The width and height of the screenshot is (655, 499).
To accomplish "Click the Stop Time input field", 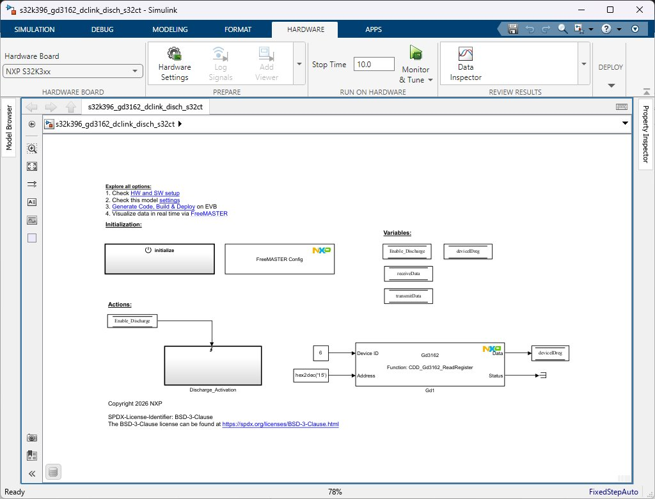I will coord(374,65).
